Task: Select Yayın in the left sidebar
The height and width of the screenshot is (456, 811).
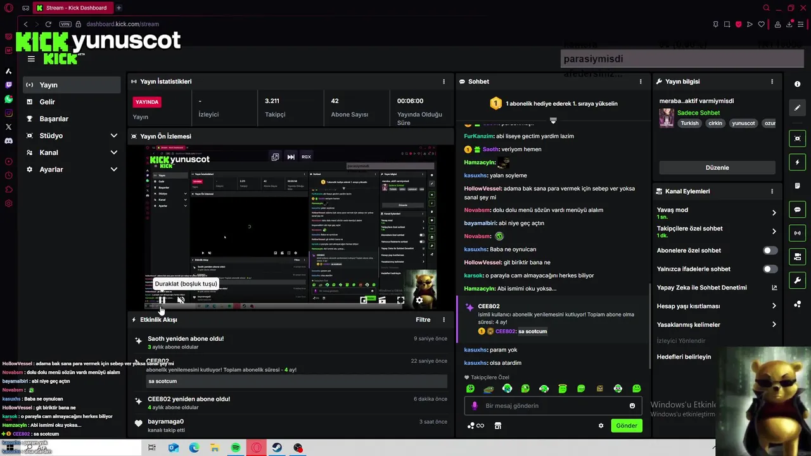Action: pyautogui.click(x=72, y=85)
